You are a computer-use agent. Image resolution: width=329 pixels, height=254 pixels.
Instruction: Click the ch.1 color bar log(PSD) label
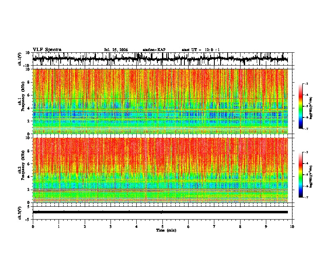311,108
